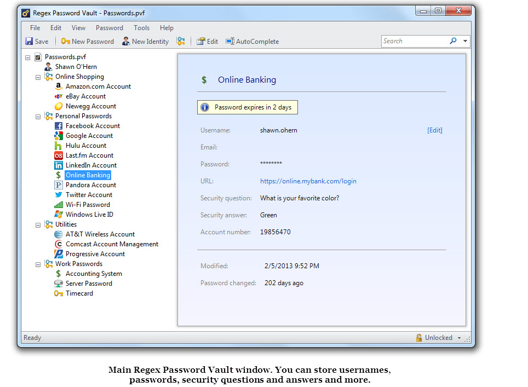
Task: Collapse the Utilities group
Action: point(38,225)
